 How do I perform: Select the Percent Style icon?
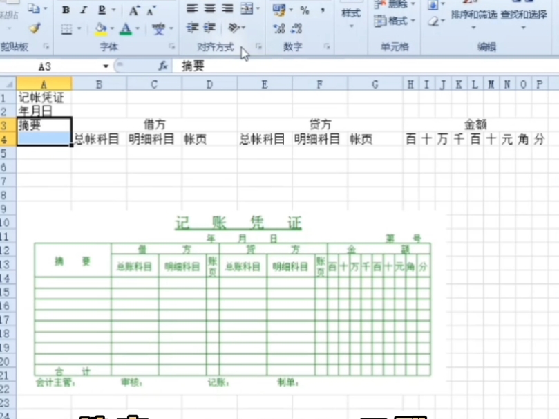305,10
